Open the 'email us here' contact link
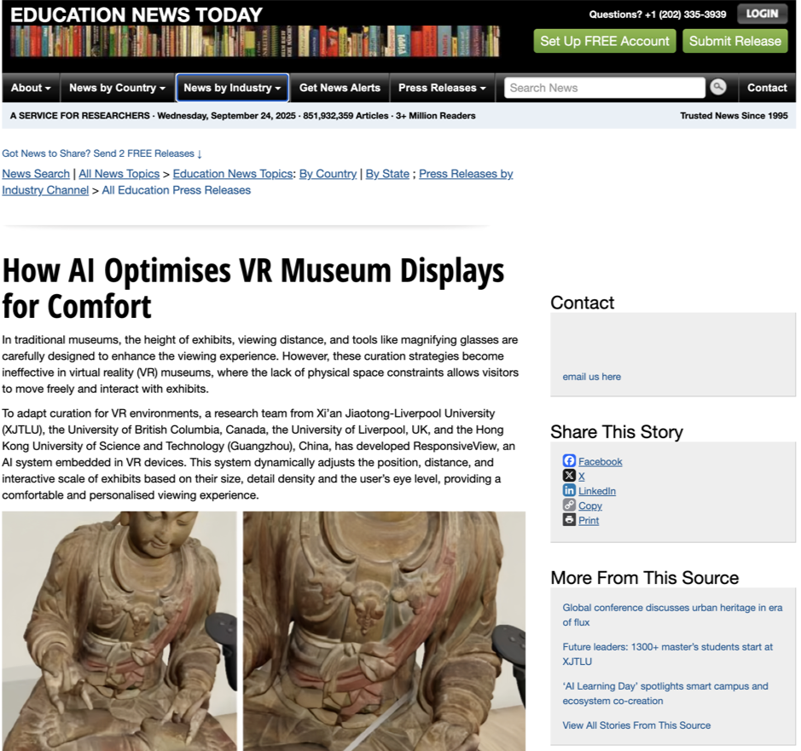The width and height of the screenshot is (801, 751). point(591,377)
